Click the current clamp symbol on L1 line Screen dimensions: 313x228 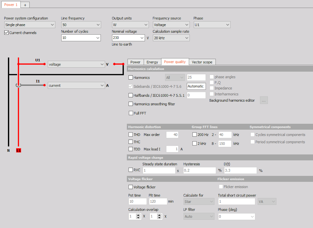point(18,85)
